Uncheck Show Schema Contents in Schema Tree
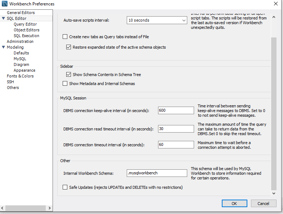Viewport: 283px width, 214px height. [68, 75]
